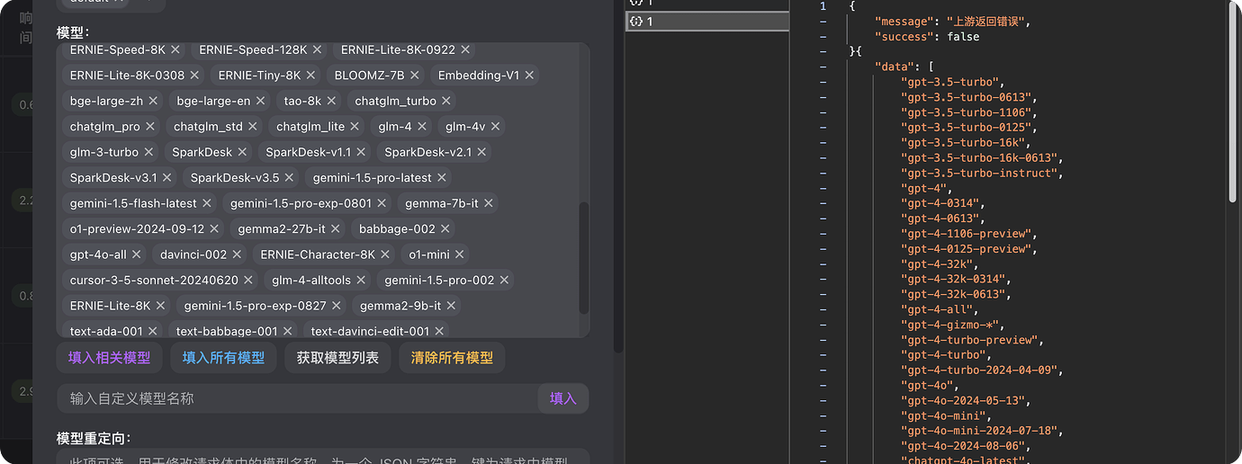The height and width of the screenshot is (464, 1242).
Task: Remove the gemma2-9b-it tag
Action: coord(451,306)
